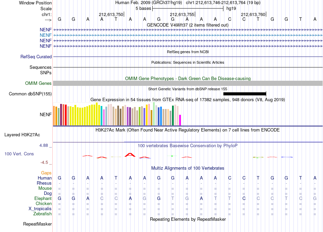This screenshot has height=232, width=323.
Task: Open the OMIM Genes track label
Action: click(38, 83)
